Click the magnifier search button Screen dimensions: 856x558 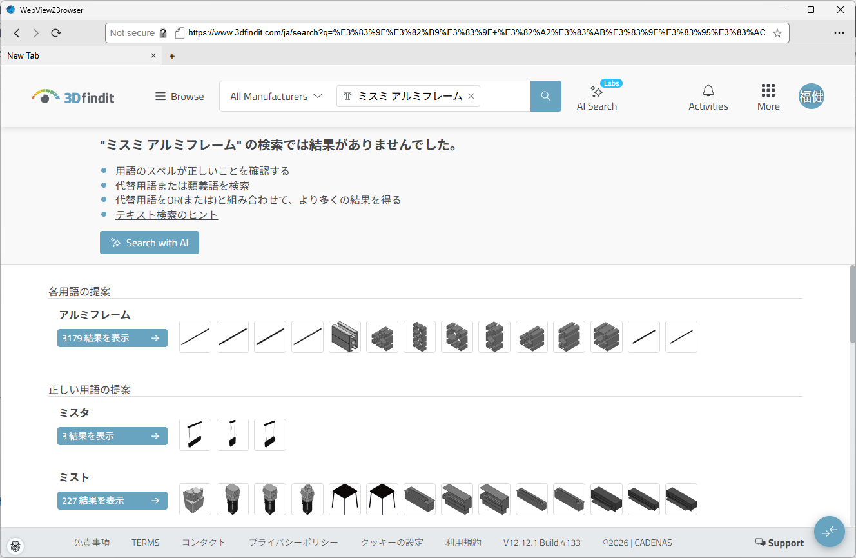click(545, 96)
